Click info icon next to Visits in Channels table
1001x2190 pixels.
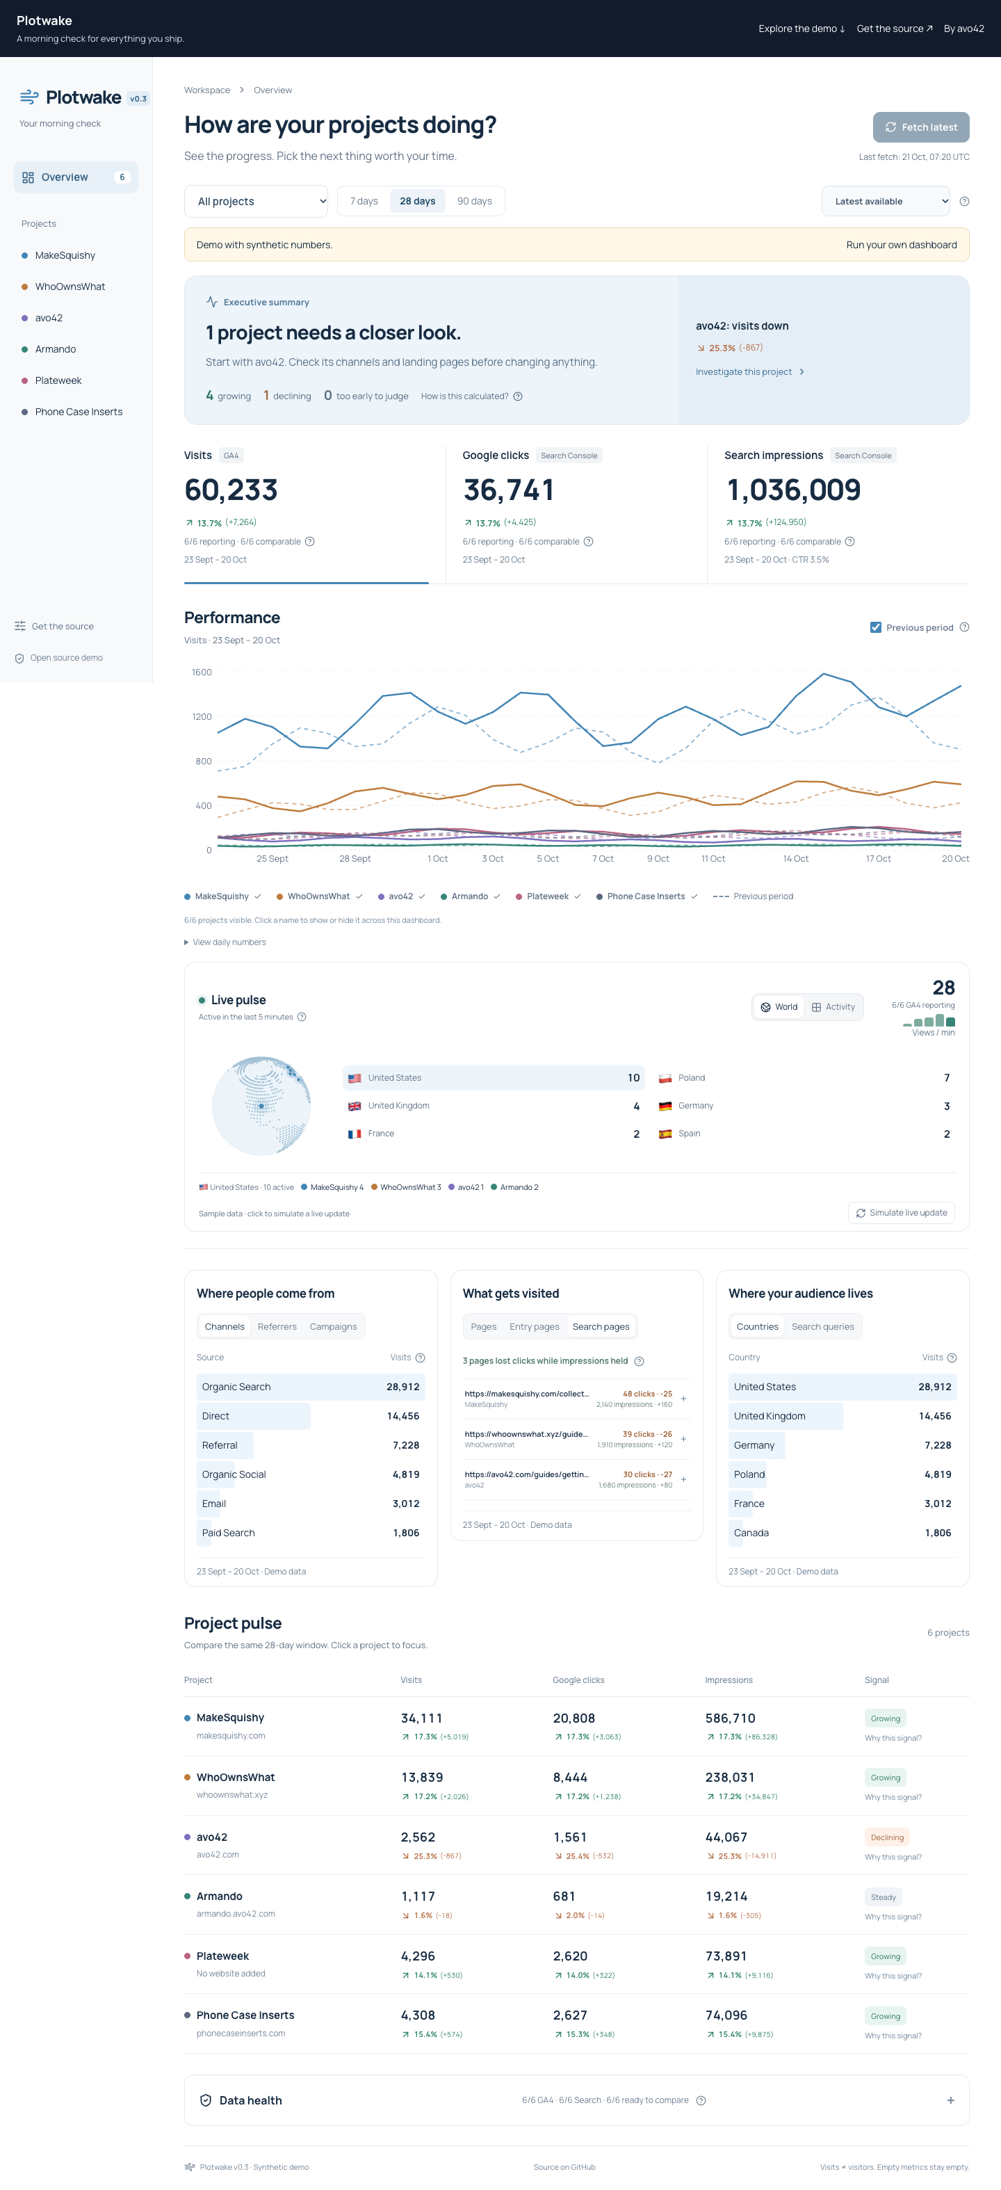tap(420, 1358)
